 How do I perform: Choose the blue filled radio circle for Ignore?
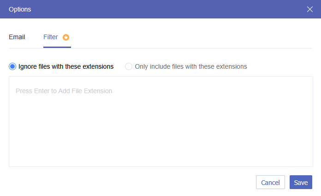pos(12,66)
